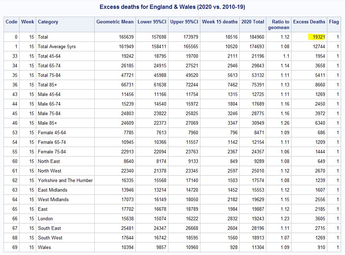Click 2020 Total value 53132 for Total 75-84

[x=258, y=75]
